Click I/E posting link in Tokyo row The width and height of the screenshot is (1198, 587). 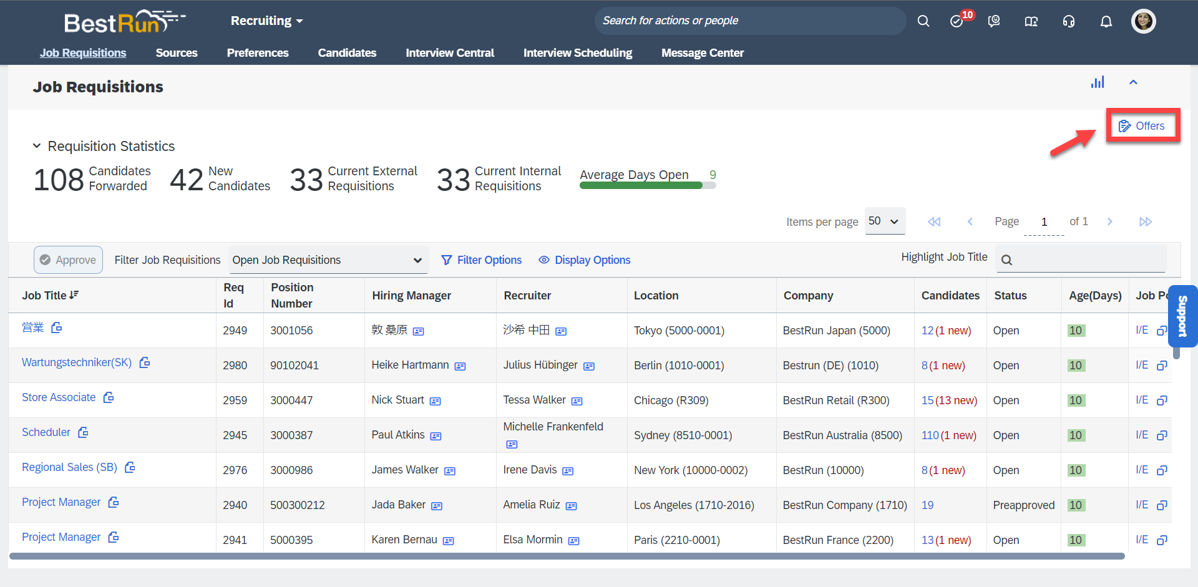[1142, 330]
